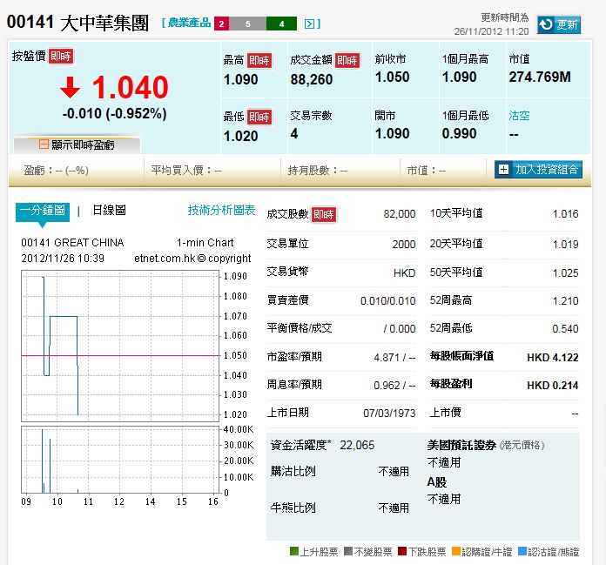Click the 即時 badge next to 按盤價

[61, 56]
